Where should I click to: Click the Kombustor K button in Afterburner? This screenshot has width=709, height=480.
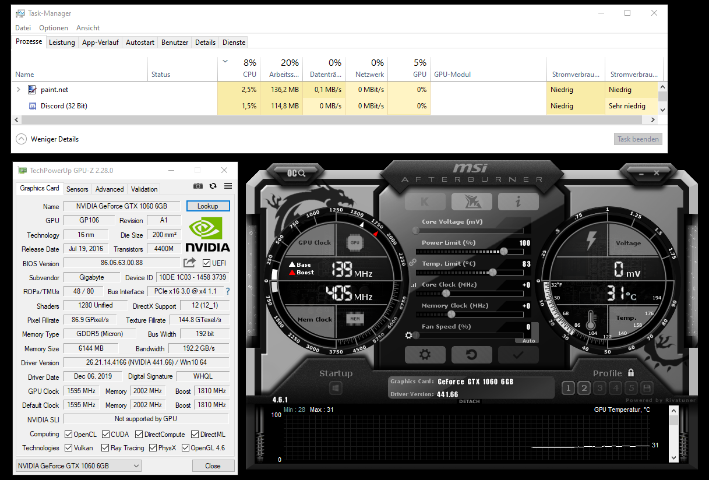[425, 202]
